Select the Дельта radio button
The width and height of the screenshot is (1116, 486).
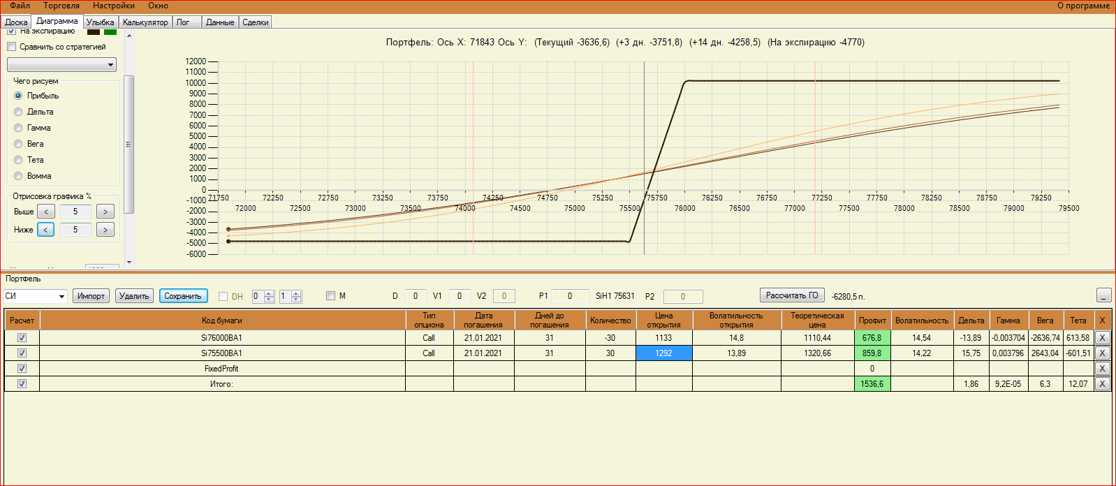(x=18, y=112)
